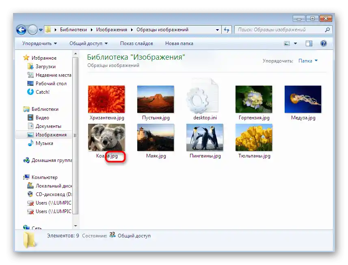Start Показ слайдов slideshow

(x=136, y=43)
